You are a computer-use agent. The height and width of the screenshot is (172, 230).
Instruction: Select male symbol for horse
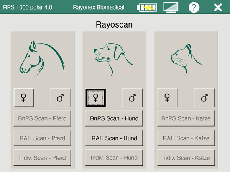tap(61, 98)
